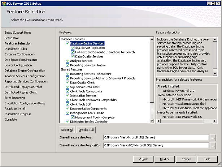The width and height of the screenshot is (222, 167).
Task: Open Help for Feature Selection
Action: [207, 159]
